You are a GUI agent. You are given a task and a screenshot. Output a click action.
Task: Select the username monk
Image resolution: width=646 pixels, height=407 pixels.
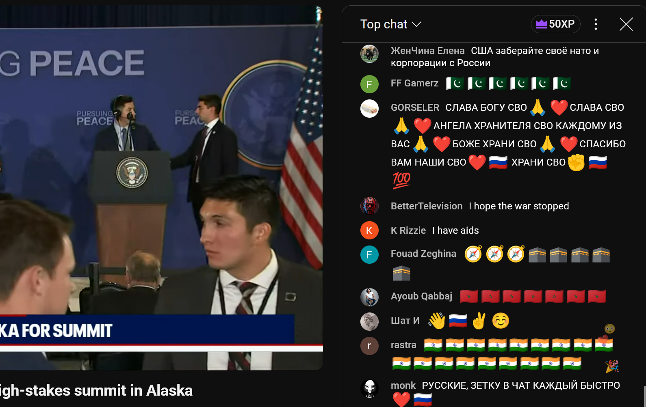click(403, 385)
